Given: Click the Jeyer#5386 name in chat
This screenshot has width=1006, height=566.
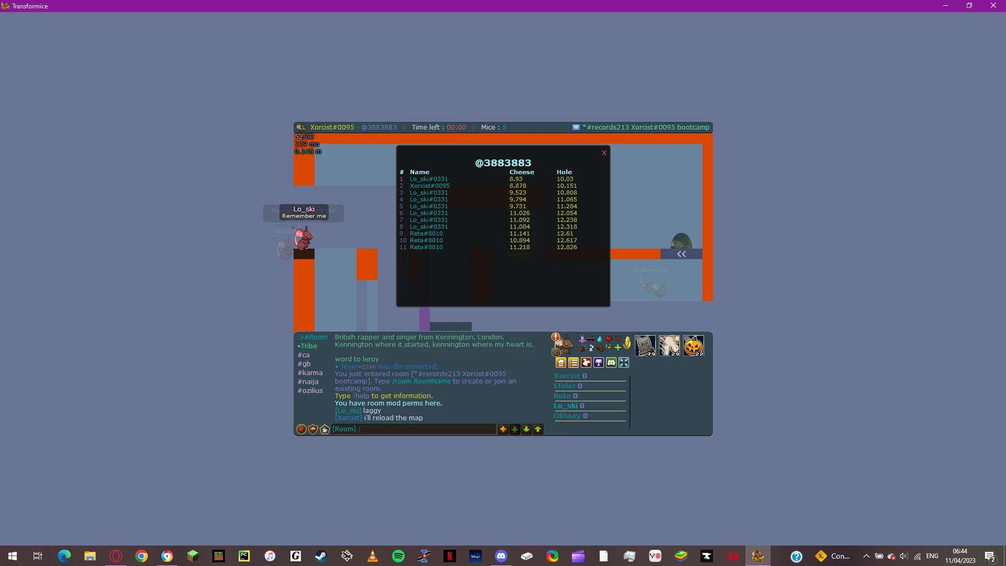Looking at the screenshot, I should tap(359, 367).
